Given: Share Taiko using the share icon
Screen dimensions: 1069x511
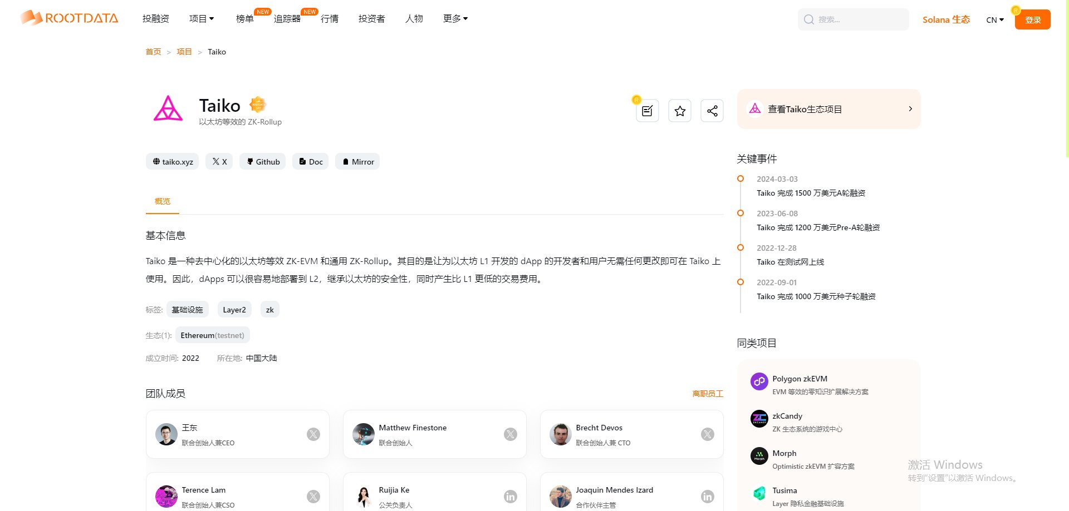Looking at the screenshot, I should pyautogui.click(x=712, y=111).
